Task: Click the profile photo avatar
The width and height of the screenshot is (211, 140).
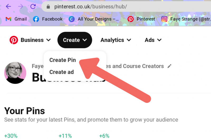Action: coord(15,73)
